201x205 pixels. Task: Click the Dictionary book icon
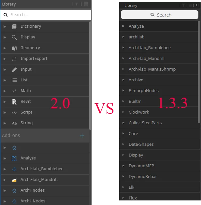[x=14, y=27]
